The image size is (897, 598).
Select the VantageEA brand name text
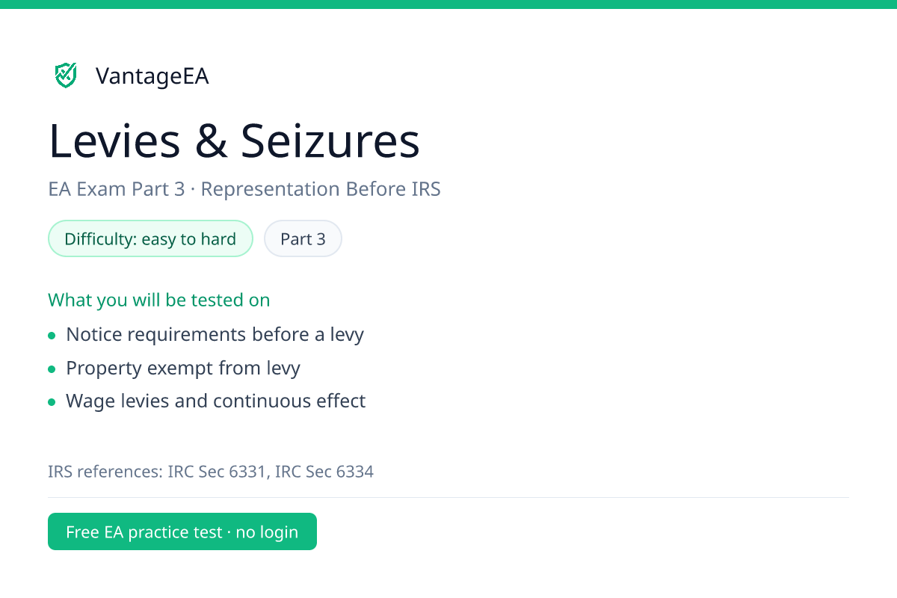152,75
